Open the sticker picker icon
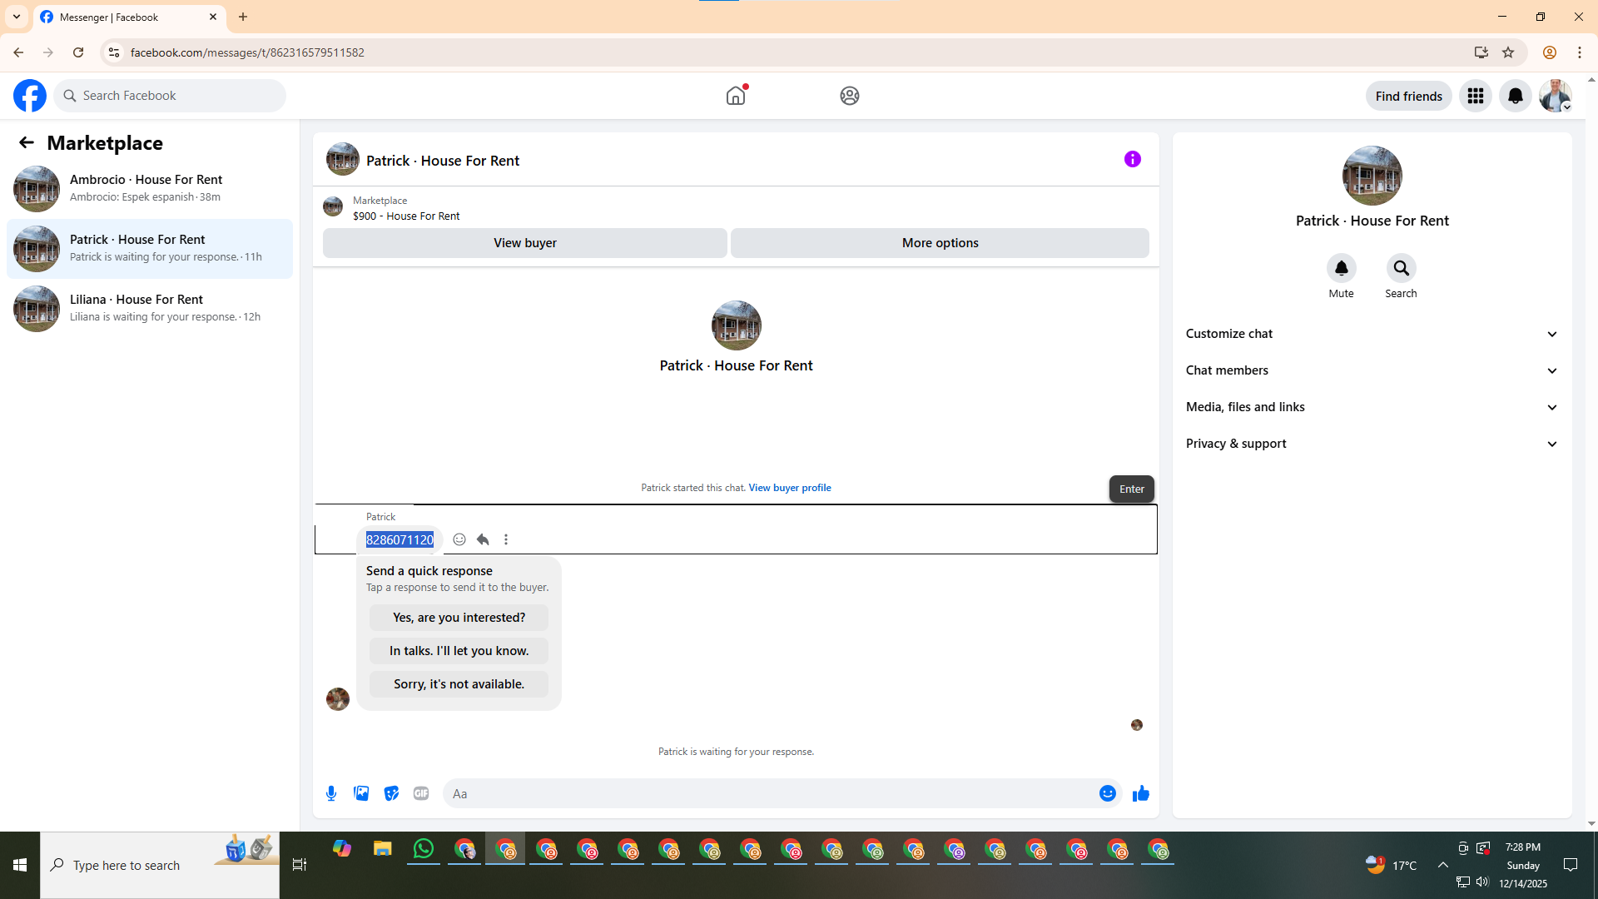The height and width of the screenshot is (899, 1598). 391,793
